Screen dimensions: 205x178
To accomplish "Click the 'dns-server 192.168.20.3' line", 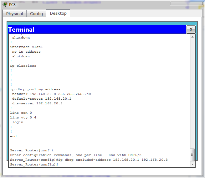I will coord(37,103).
